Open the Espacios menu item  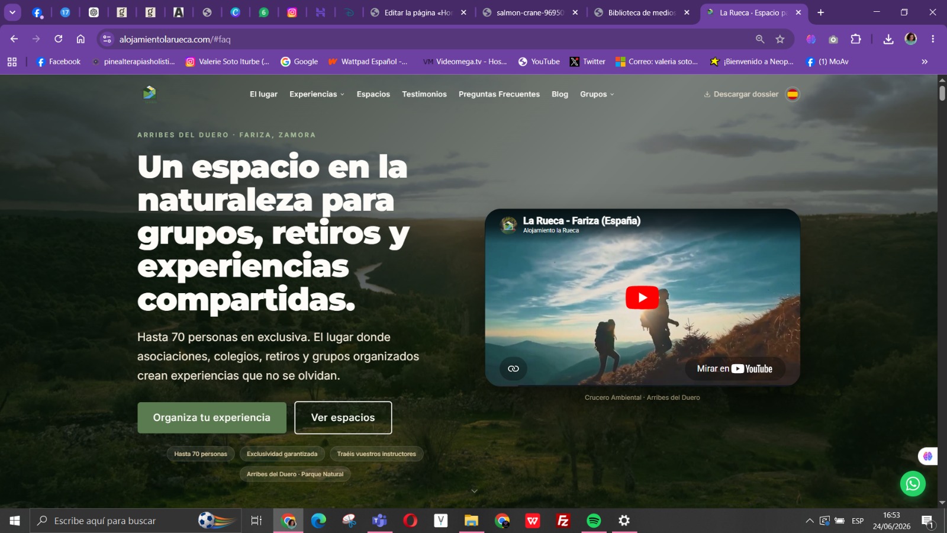coord(373,94)
